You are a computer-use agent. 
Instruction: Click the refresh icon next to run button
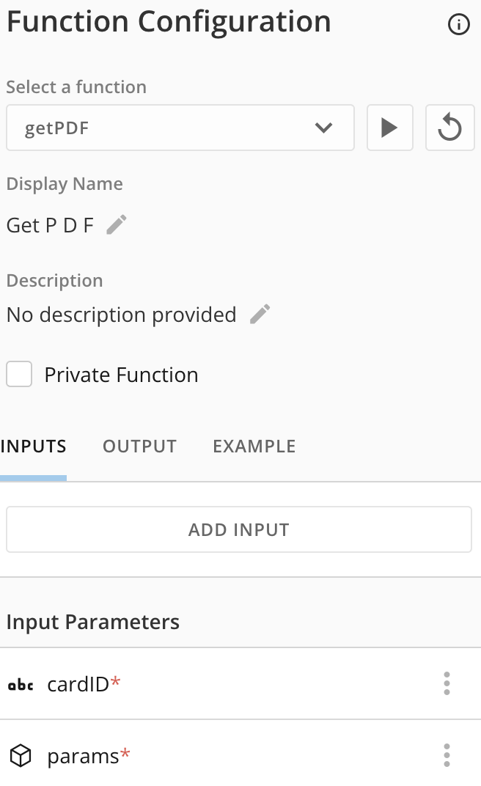450,127
